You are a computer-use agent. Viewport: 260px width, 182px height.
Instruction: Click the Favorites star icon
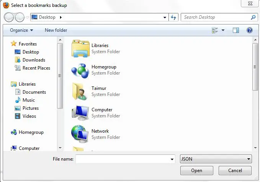tap(14, 44)
